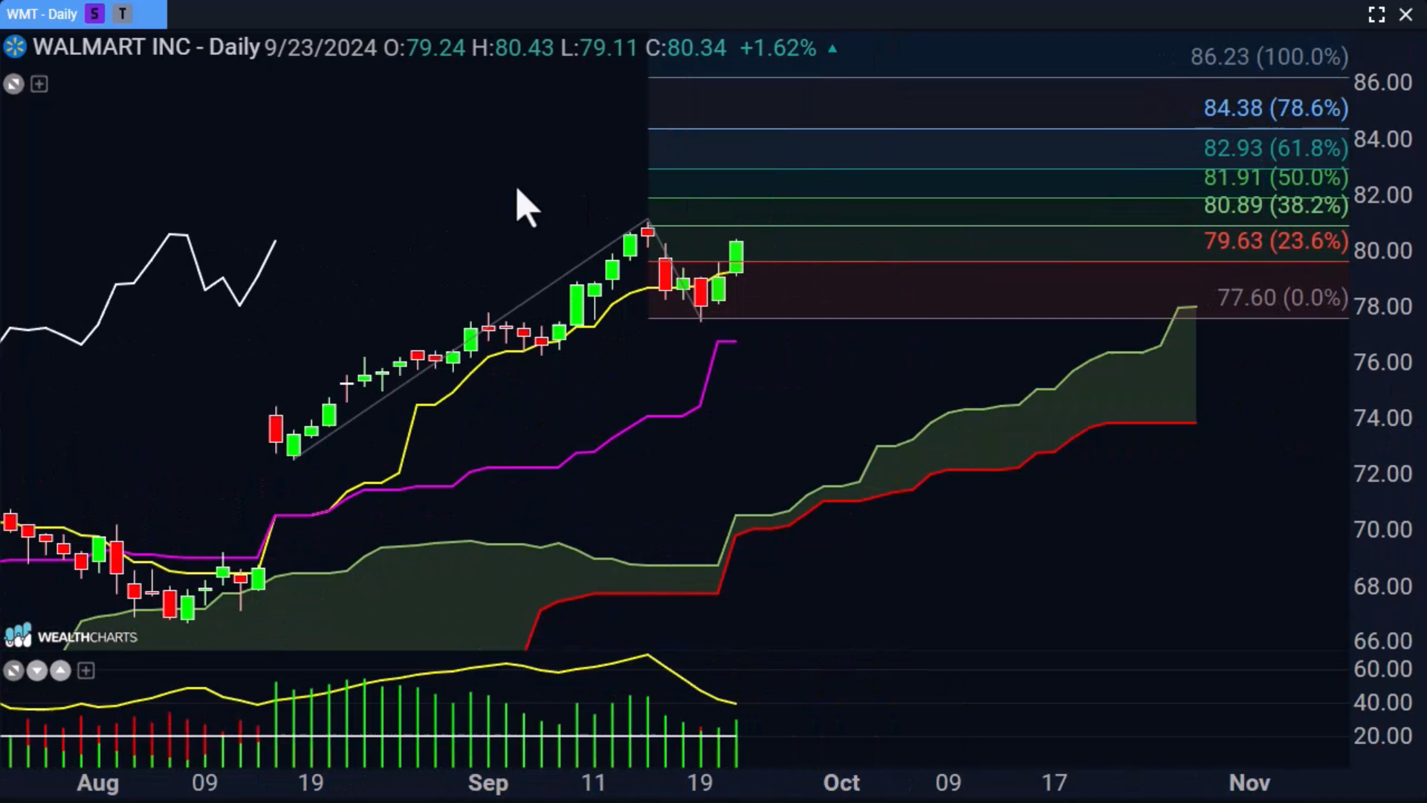Click the 9/23/2024 date readout
Screen dimensions: 1427x803
click(320, 48)
